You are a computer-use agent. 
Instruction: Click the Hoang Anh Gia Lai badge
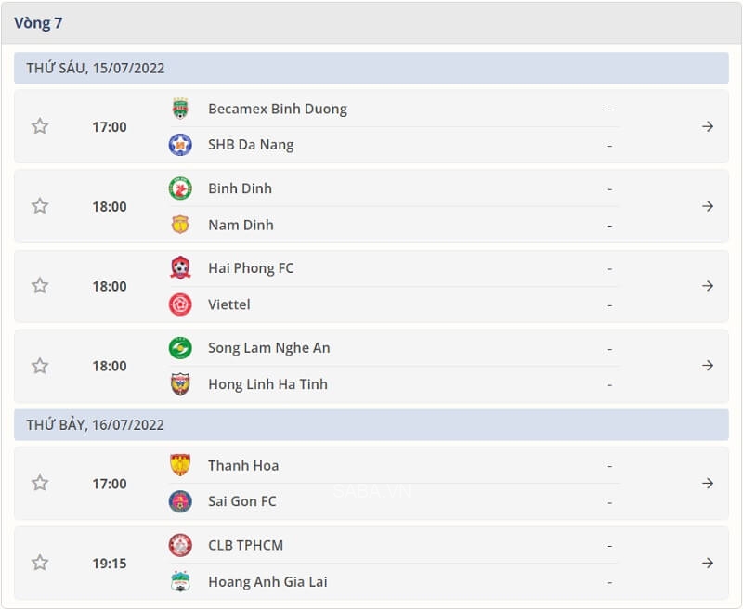click(x=182, y=582)
